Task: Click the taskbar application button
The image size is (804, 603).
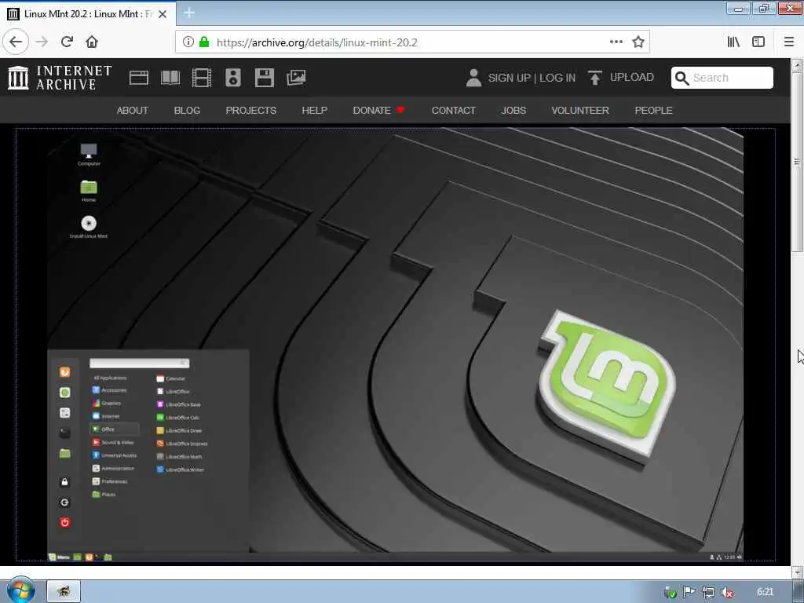Action: [64, 591]
